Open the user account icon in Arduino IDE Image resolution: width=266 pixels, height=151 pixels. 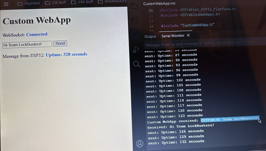140,143
